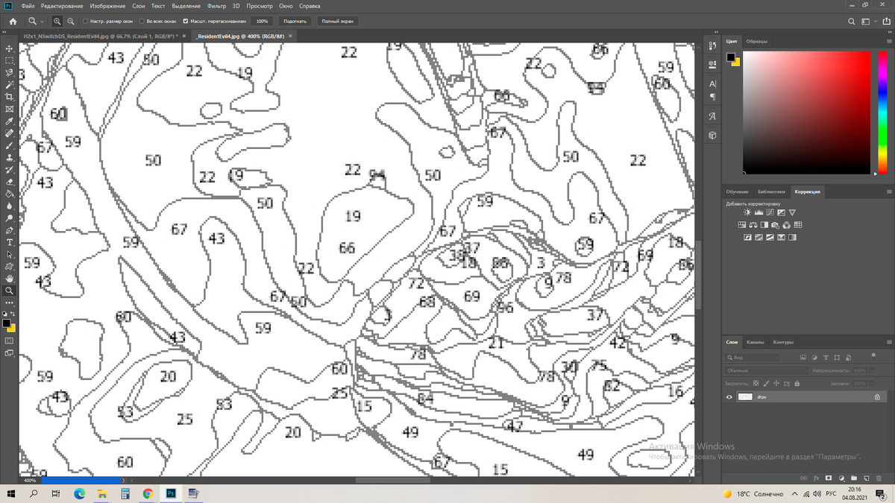Toggle lock position icon
The width and height of the screenshot is (895, 503).
tap(776, 384)
